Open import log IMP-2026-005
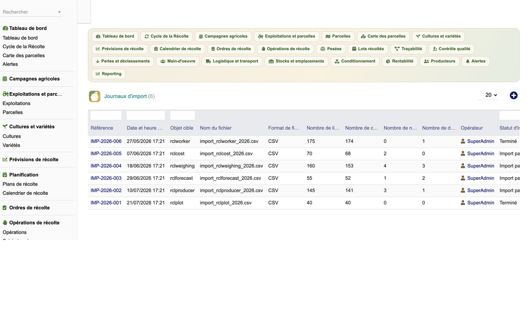The image size is (531, 329). [106, 154]
